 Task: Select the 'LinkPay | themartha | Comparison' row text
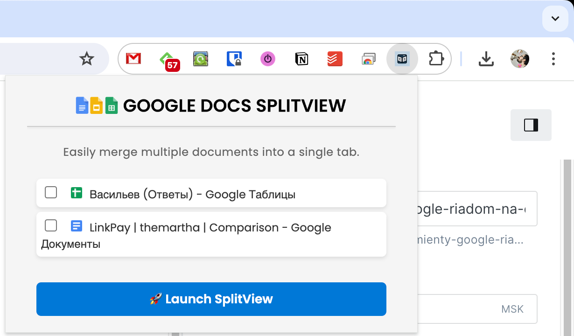coord(184,228)
